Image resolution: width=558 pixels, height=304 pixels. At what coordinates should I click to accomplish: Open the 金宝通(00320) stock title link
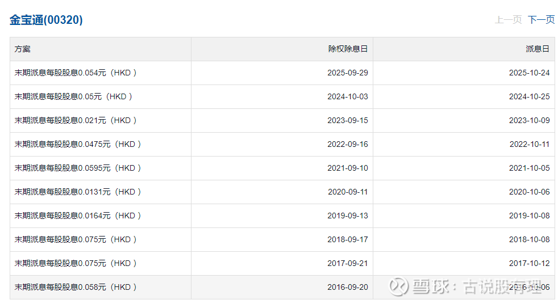46,20
